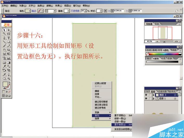Open the 文件(F) menu

click(5, 6)
